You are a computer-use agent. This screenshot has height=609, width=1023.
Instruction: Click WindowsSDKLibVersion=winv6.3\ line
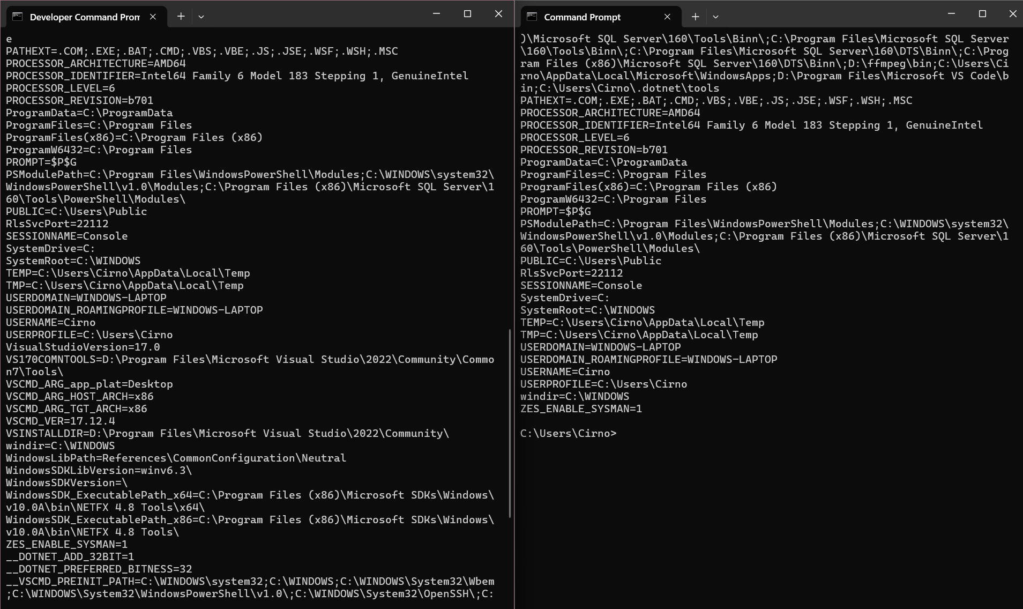99,470
